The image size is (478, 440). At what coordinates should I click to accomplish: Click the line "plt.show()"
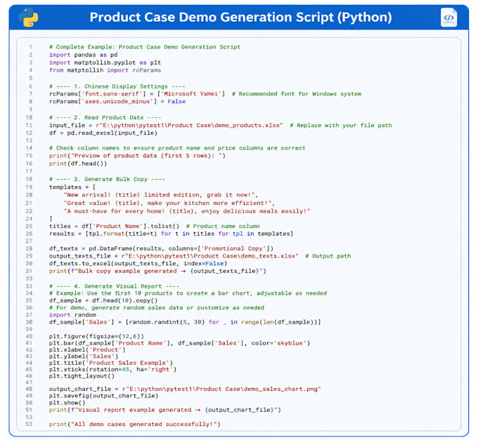tap(67, 403)
